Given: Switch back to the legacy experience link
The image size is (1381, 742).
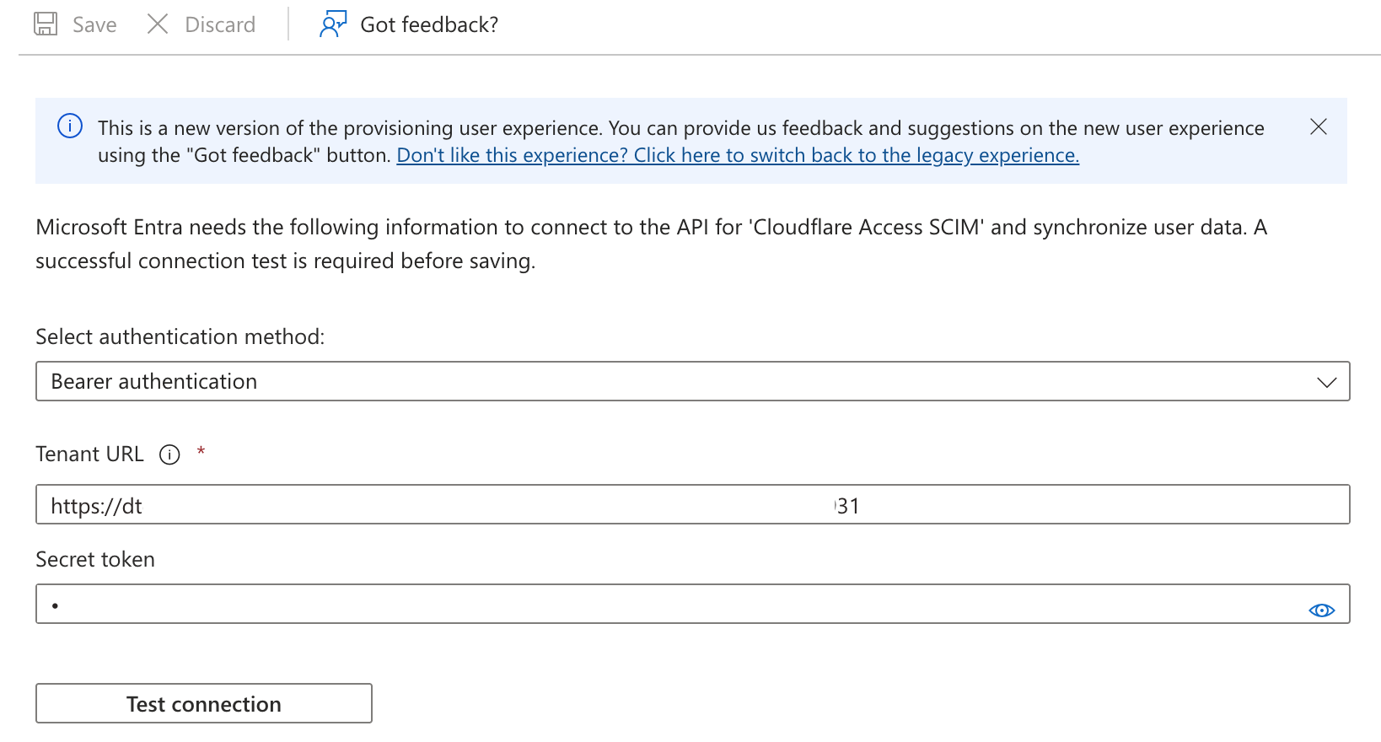Looking at the screenshot, I should [738, 156].
